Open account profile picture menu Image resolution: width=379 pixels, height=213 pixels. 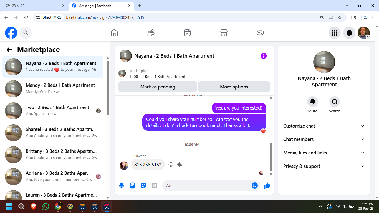point(364,33)
